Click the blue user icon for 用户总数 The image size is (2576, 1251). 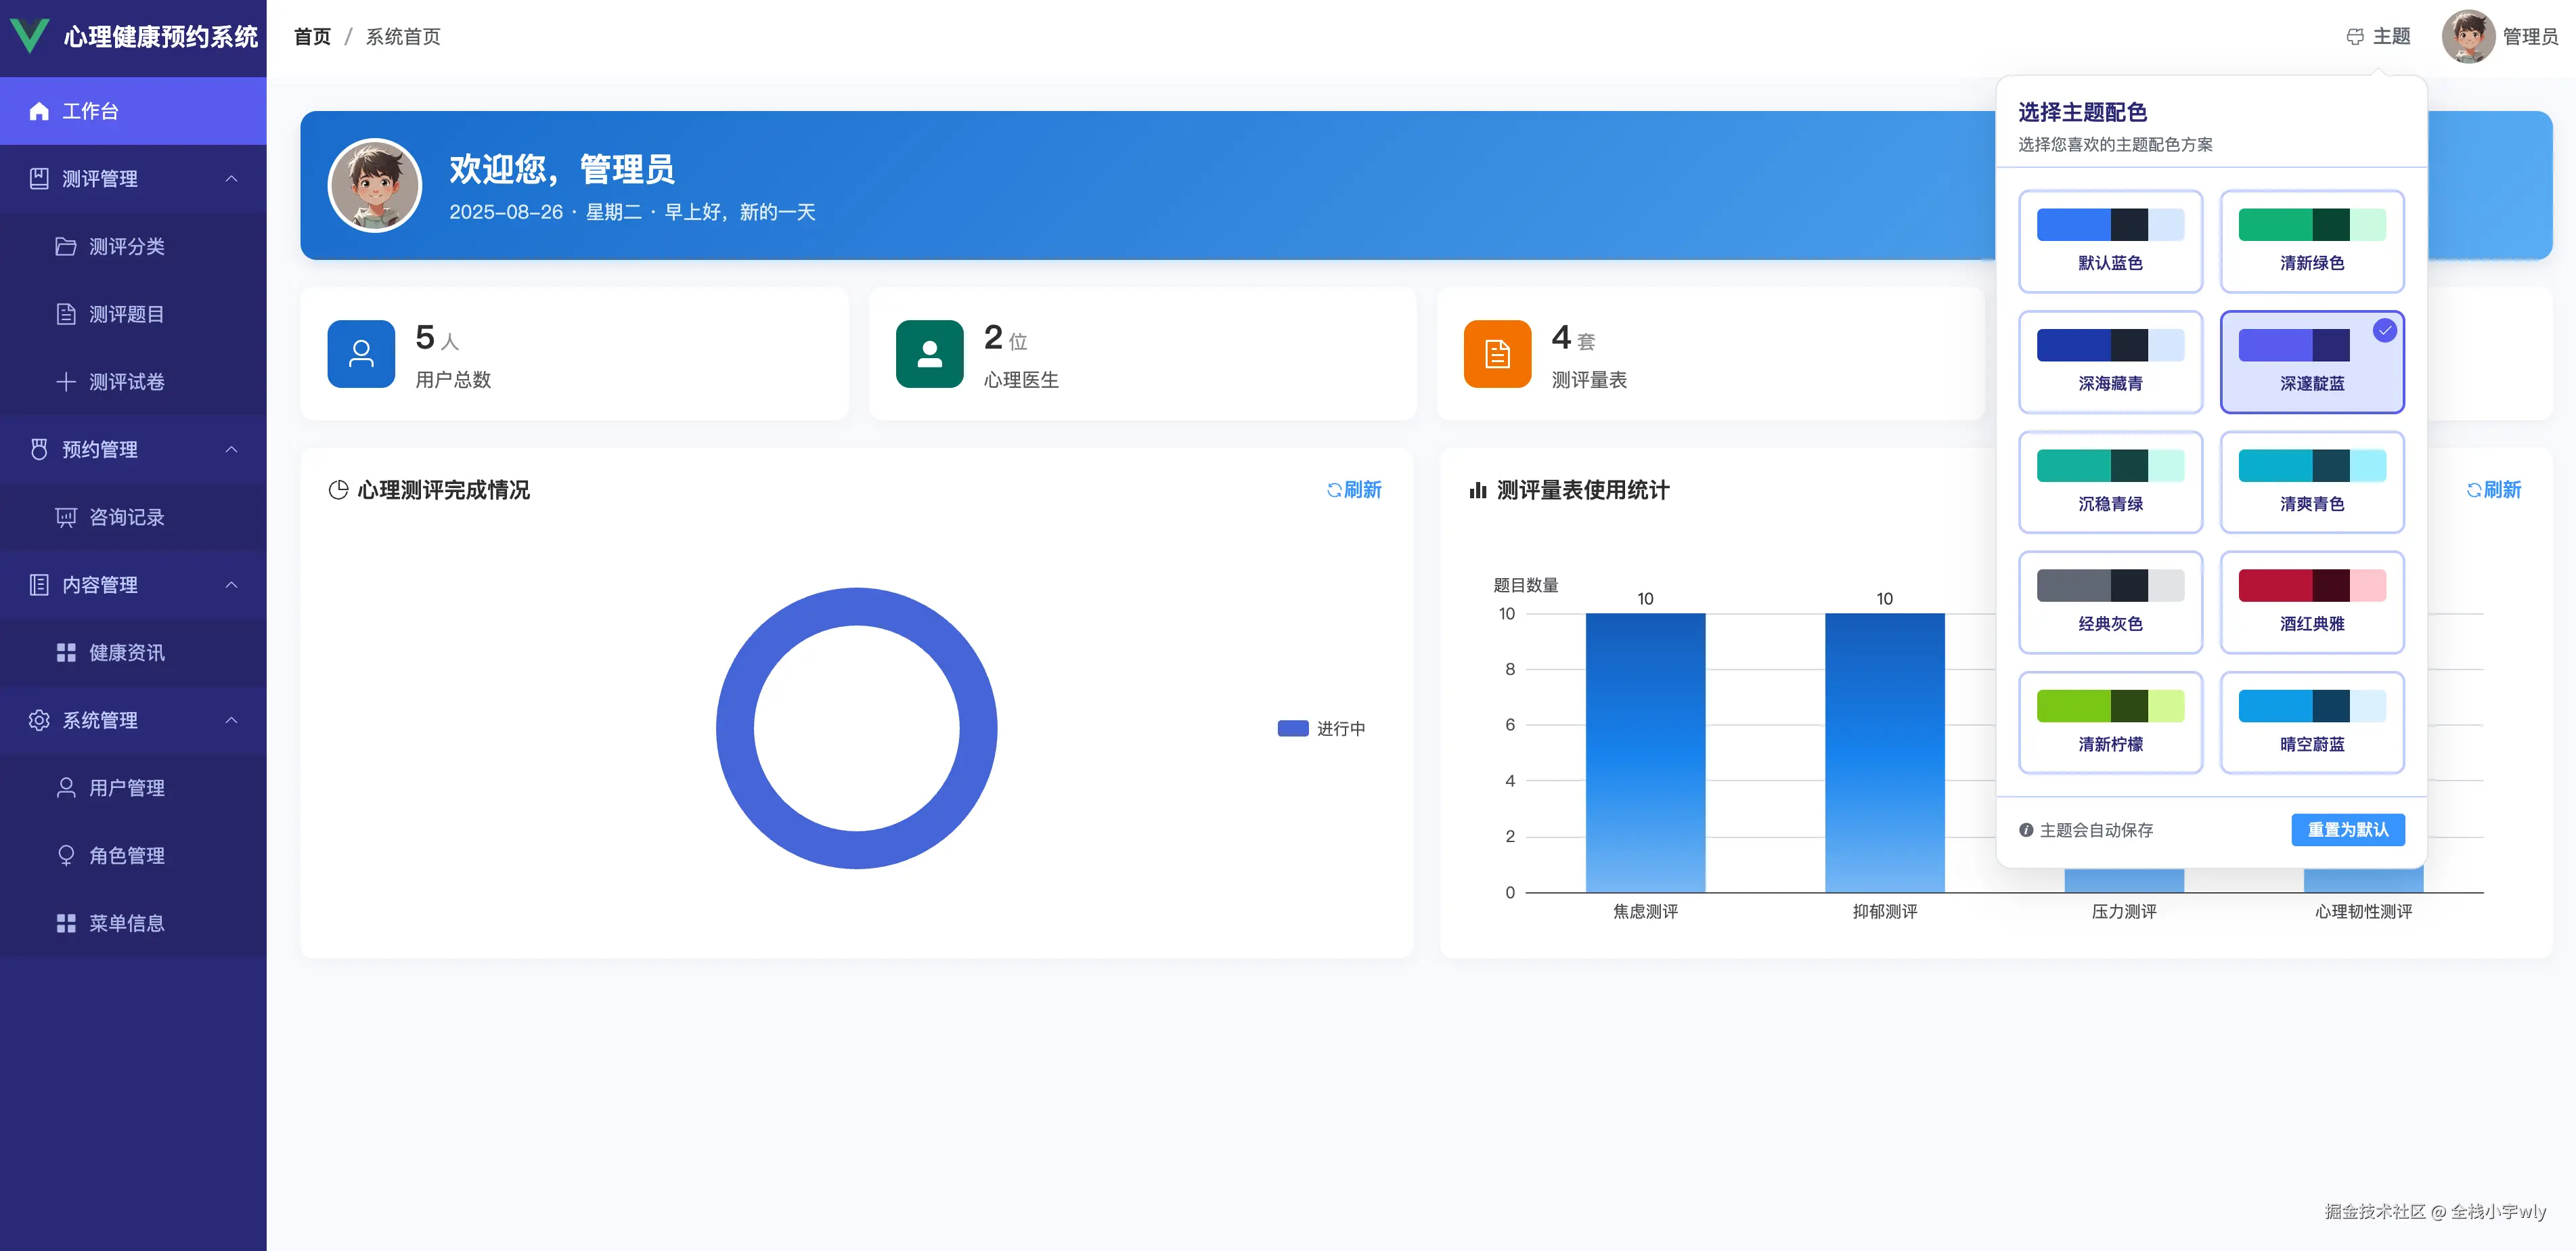coord(361,353)
